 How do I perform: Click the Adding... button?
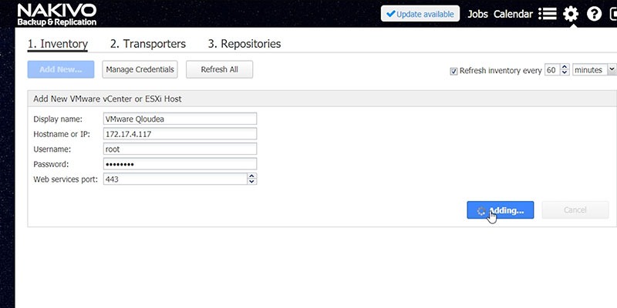click(501, 210)
